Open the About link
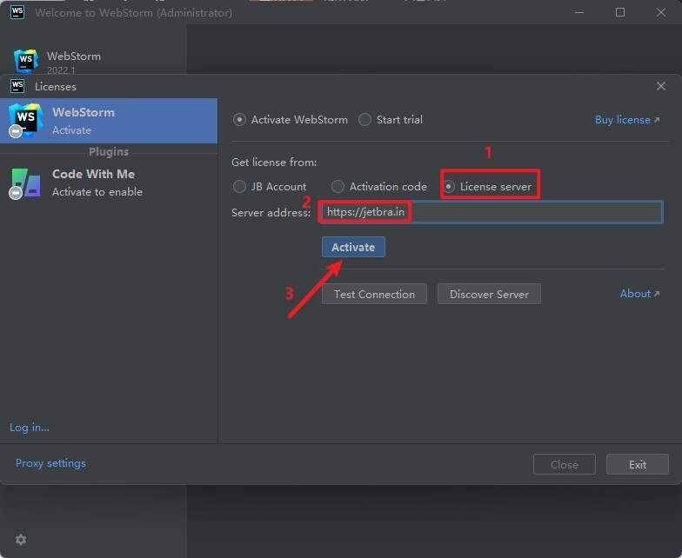The image size is (682, 558). pyautogui.click(x=639, y=294)
